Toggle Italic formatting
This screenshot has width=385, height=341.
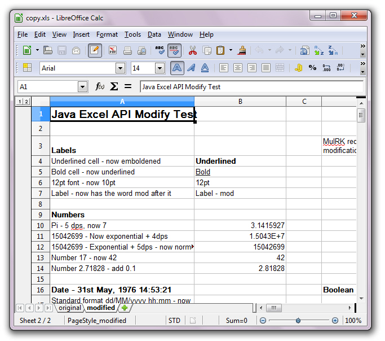point(191,68)
